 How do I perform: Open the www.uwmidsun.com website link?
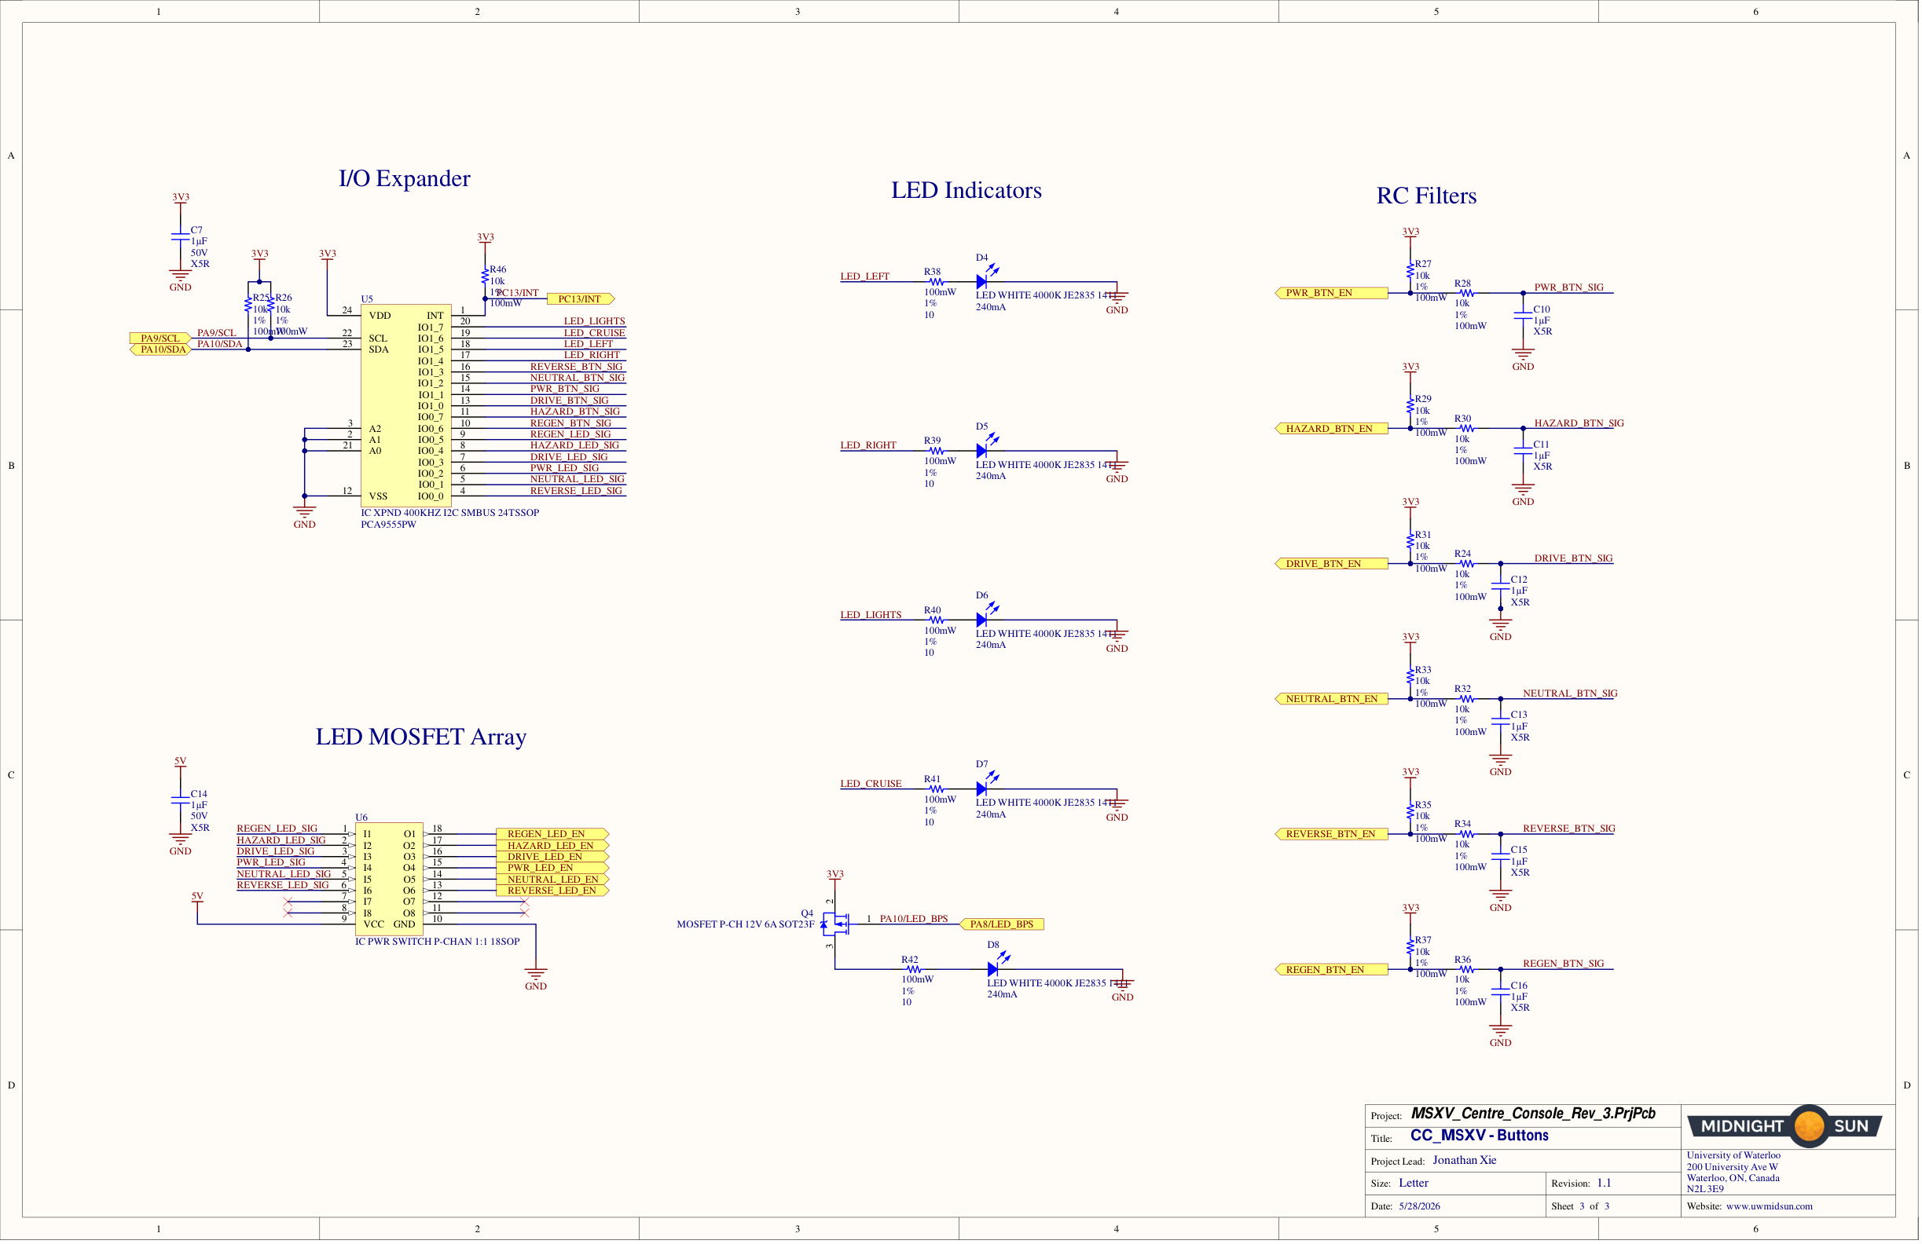coord(1769,1206)
